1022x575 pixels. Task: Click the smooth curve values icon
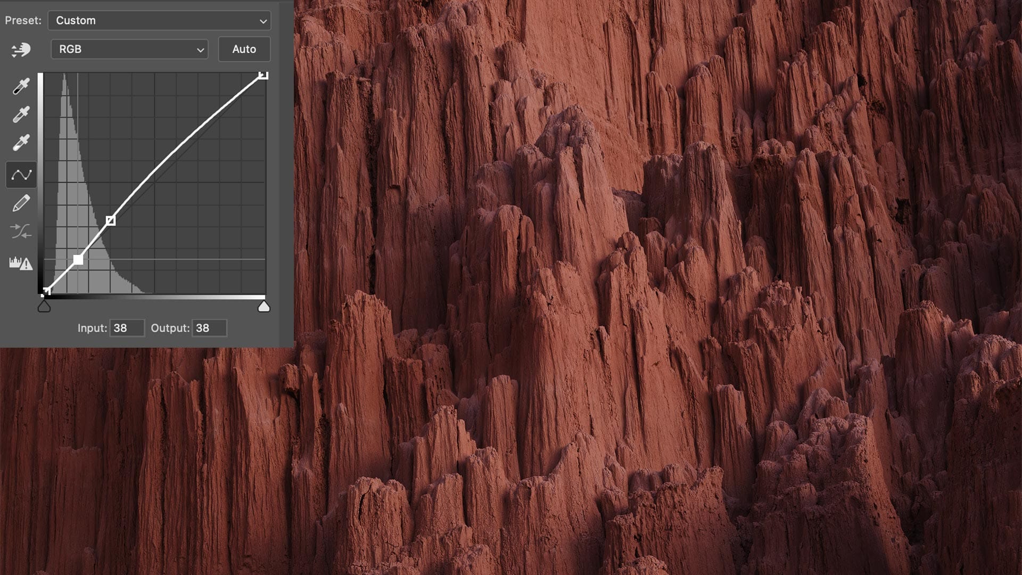(x=21, y=231)
